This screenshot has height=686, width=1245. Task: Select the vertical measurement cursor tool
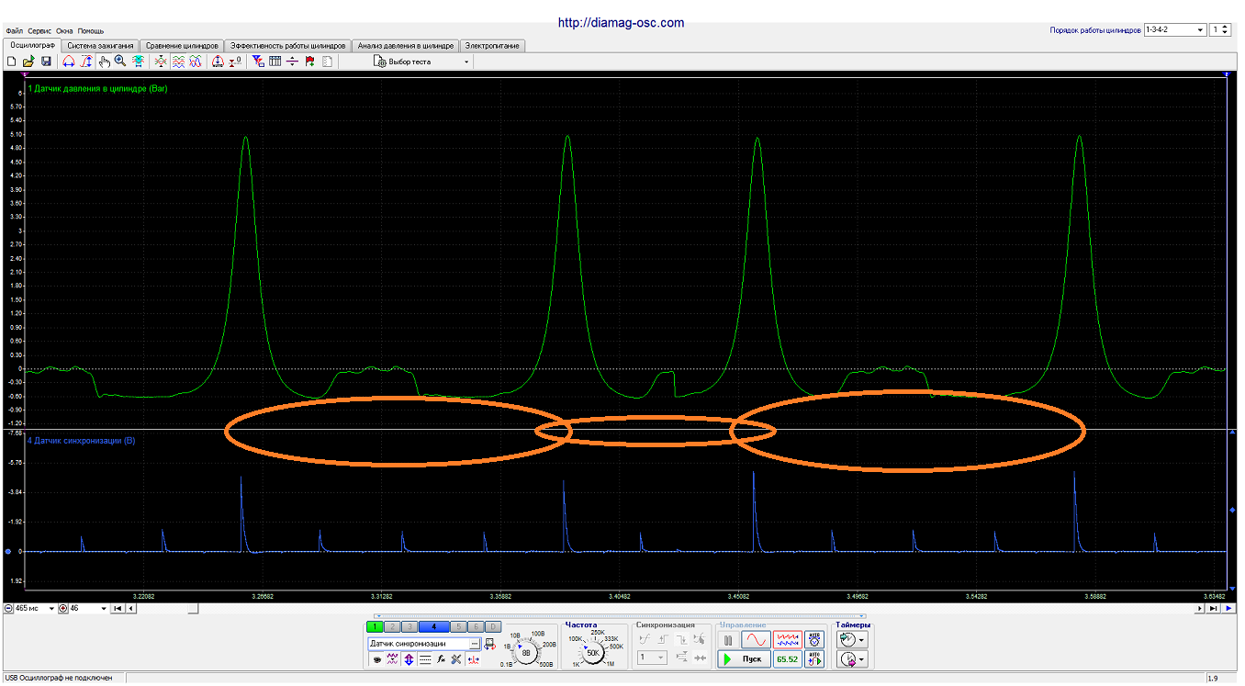[x=86, y=62]
